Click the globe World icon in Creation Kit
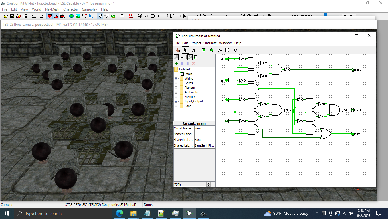Viewport: 388px width, 219px height. point(71,16)
